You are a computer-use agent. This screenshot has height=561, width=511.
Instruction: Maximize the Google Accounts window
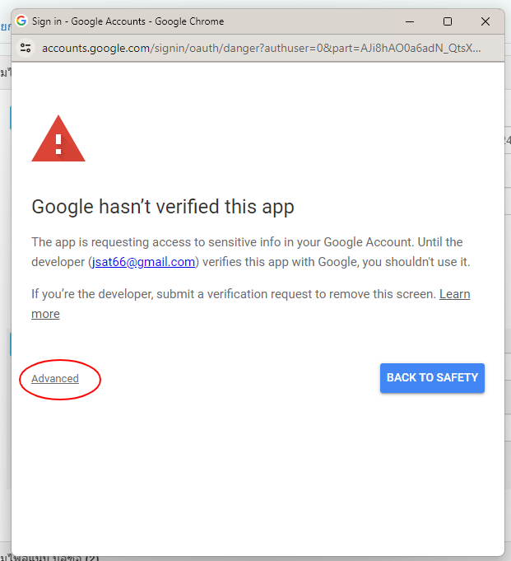[x=448, y=21]
